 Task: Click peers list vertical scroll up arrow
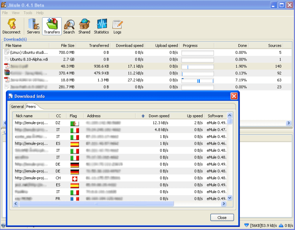[230, 115]
